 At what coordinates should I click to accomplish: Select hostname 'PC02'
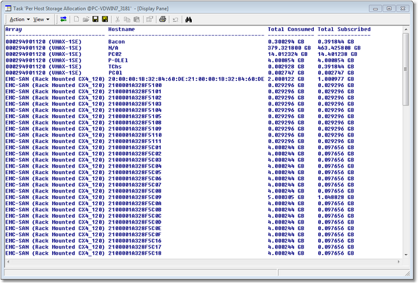click(115, 54)
